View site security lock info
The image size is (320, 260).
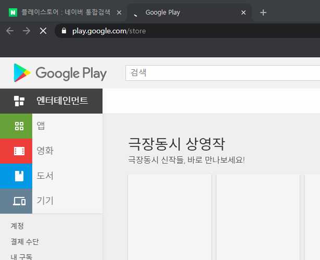point(64,31)
